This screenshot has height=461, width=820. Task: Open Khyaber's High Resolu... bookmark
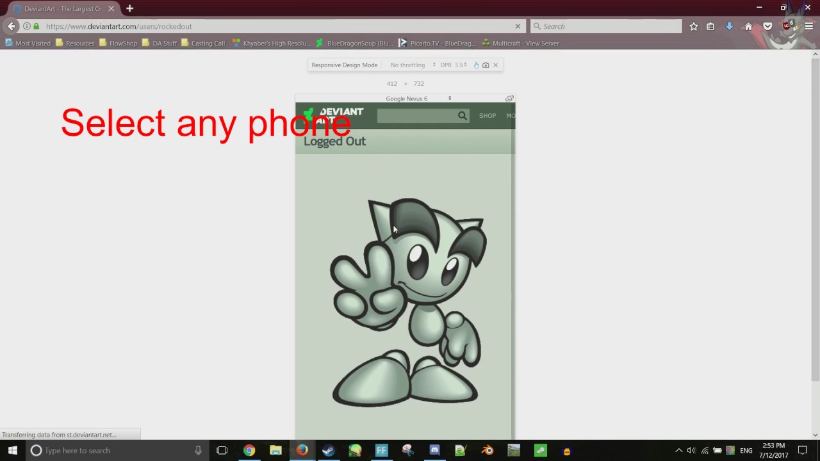point(271,44)
